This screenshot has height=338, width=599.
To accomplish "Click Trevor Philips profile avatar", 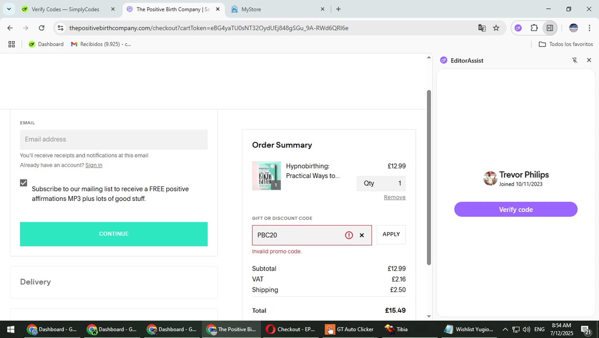I will point(490,178).
